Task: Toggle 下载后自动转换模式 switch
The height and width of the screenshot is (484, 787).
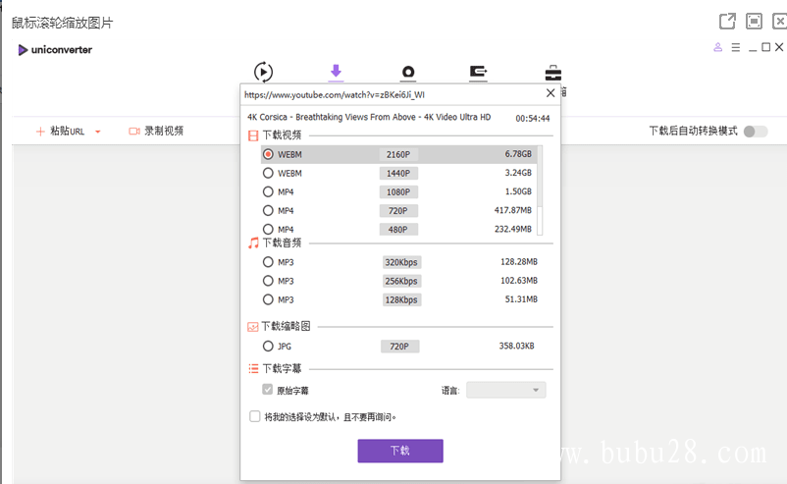Action: [756, 131]
